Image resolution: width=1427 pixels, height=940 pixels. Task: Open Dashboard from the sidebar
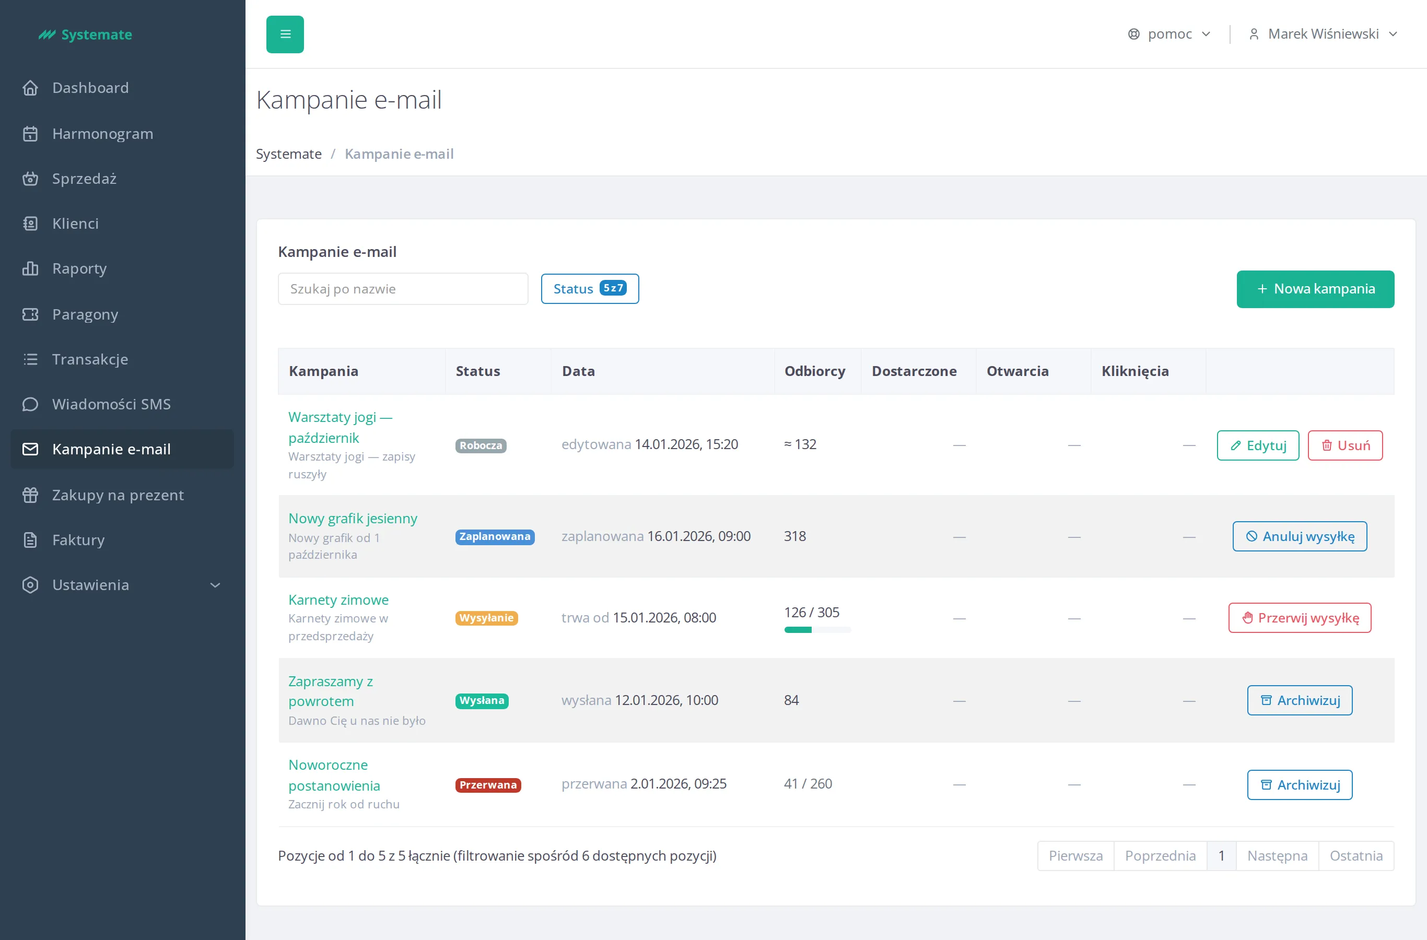(x=122, y=88)
